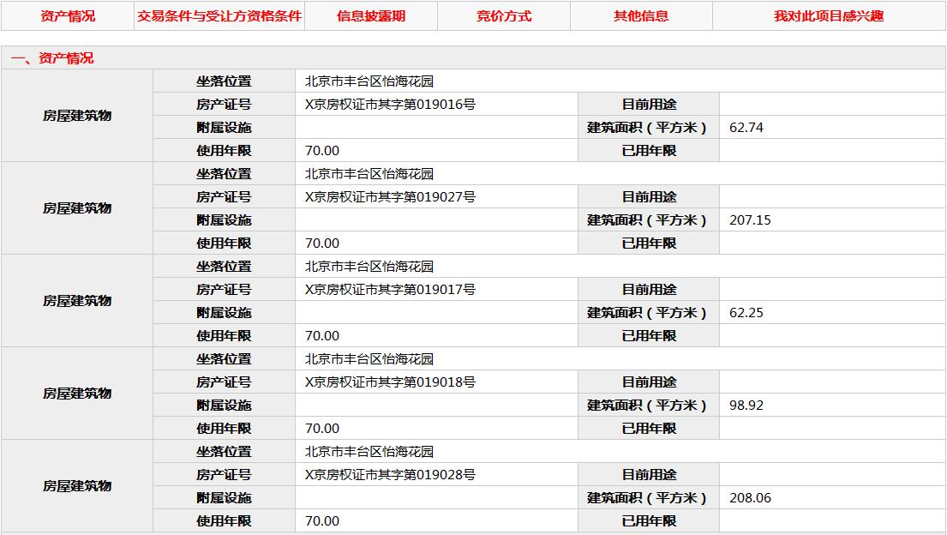Open the 其他信息 tab
The image size is (947, 535).
click(x=641, y=16)
